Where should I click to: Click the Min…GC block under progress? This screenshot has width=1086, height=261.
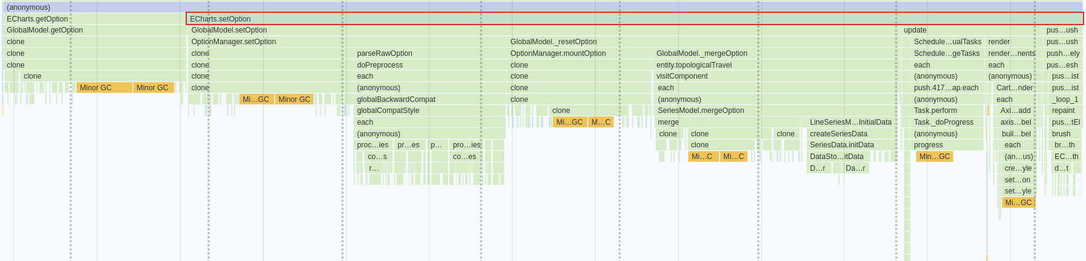point(934,157)
